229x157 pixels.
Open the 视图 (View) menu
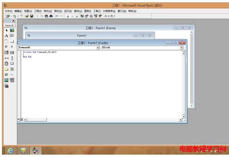point(28,11)
